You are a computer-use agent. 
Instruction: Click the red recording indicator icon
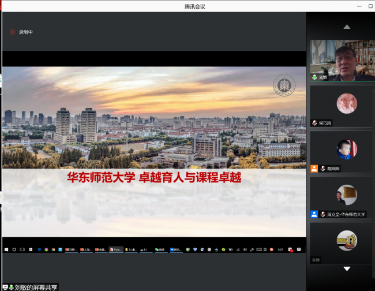tap(13, 32)
